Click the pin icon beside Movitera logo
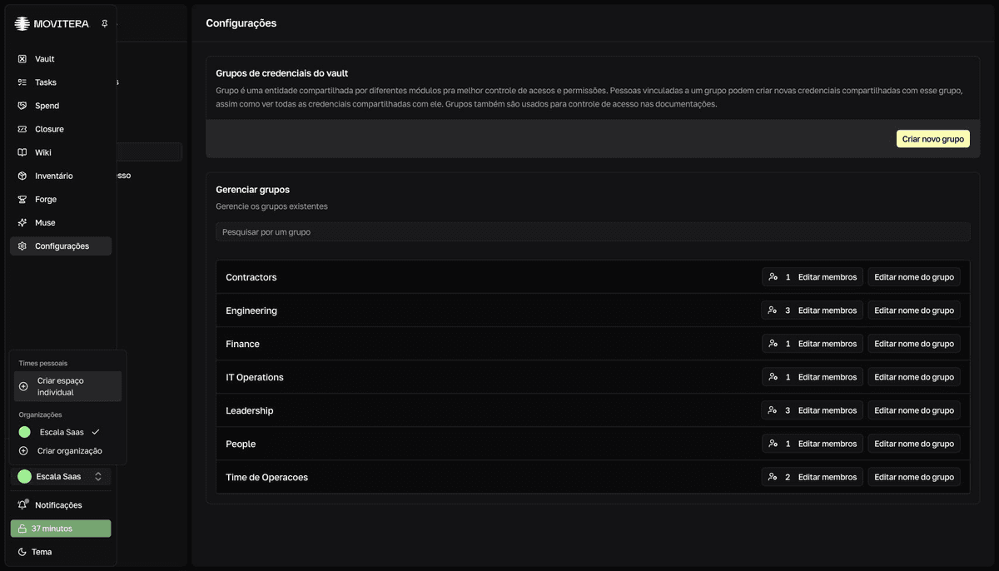Screen dimensions: 999x571 pyautogui.click(x=105, y=24)
